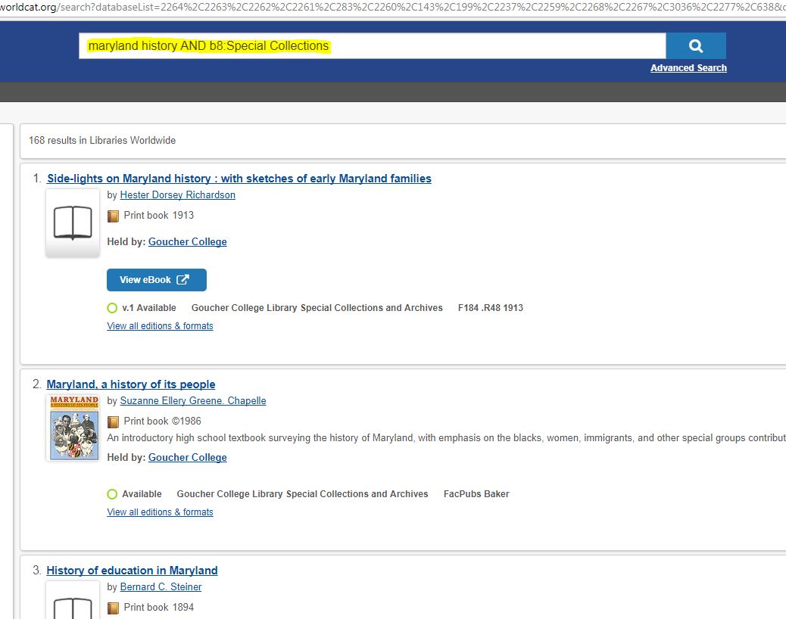Open Side-lights on Maryland history title

pyautogui.click(x=239, y=179)
